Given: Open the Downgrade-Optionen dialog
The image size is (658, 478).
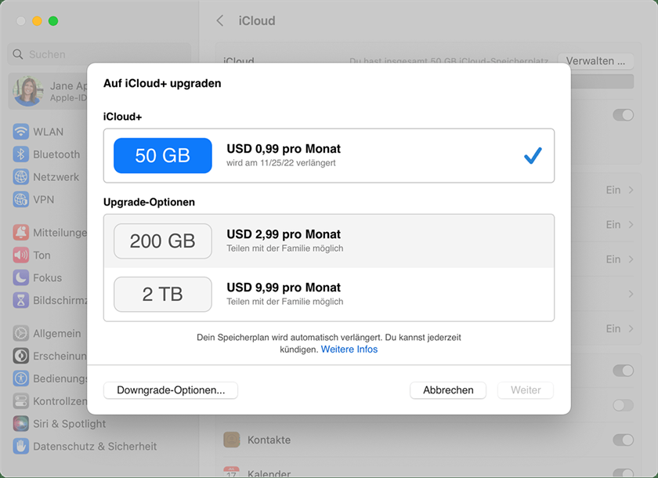Looking at the screenshot, I should (x=171, y=390).
